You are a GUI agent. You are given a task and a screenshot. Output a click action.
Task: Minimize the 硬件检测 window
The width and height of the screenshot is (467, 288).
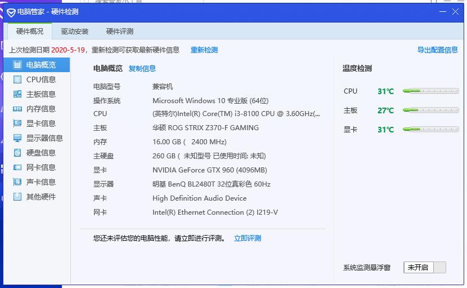(443, 12)
